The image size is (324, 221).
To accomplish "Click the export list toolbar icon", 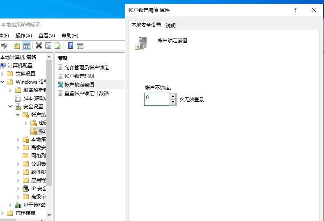I will pos(58,46).
